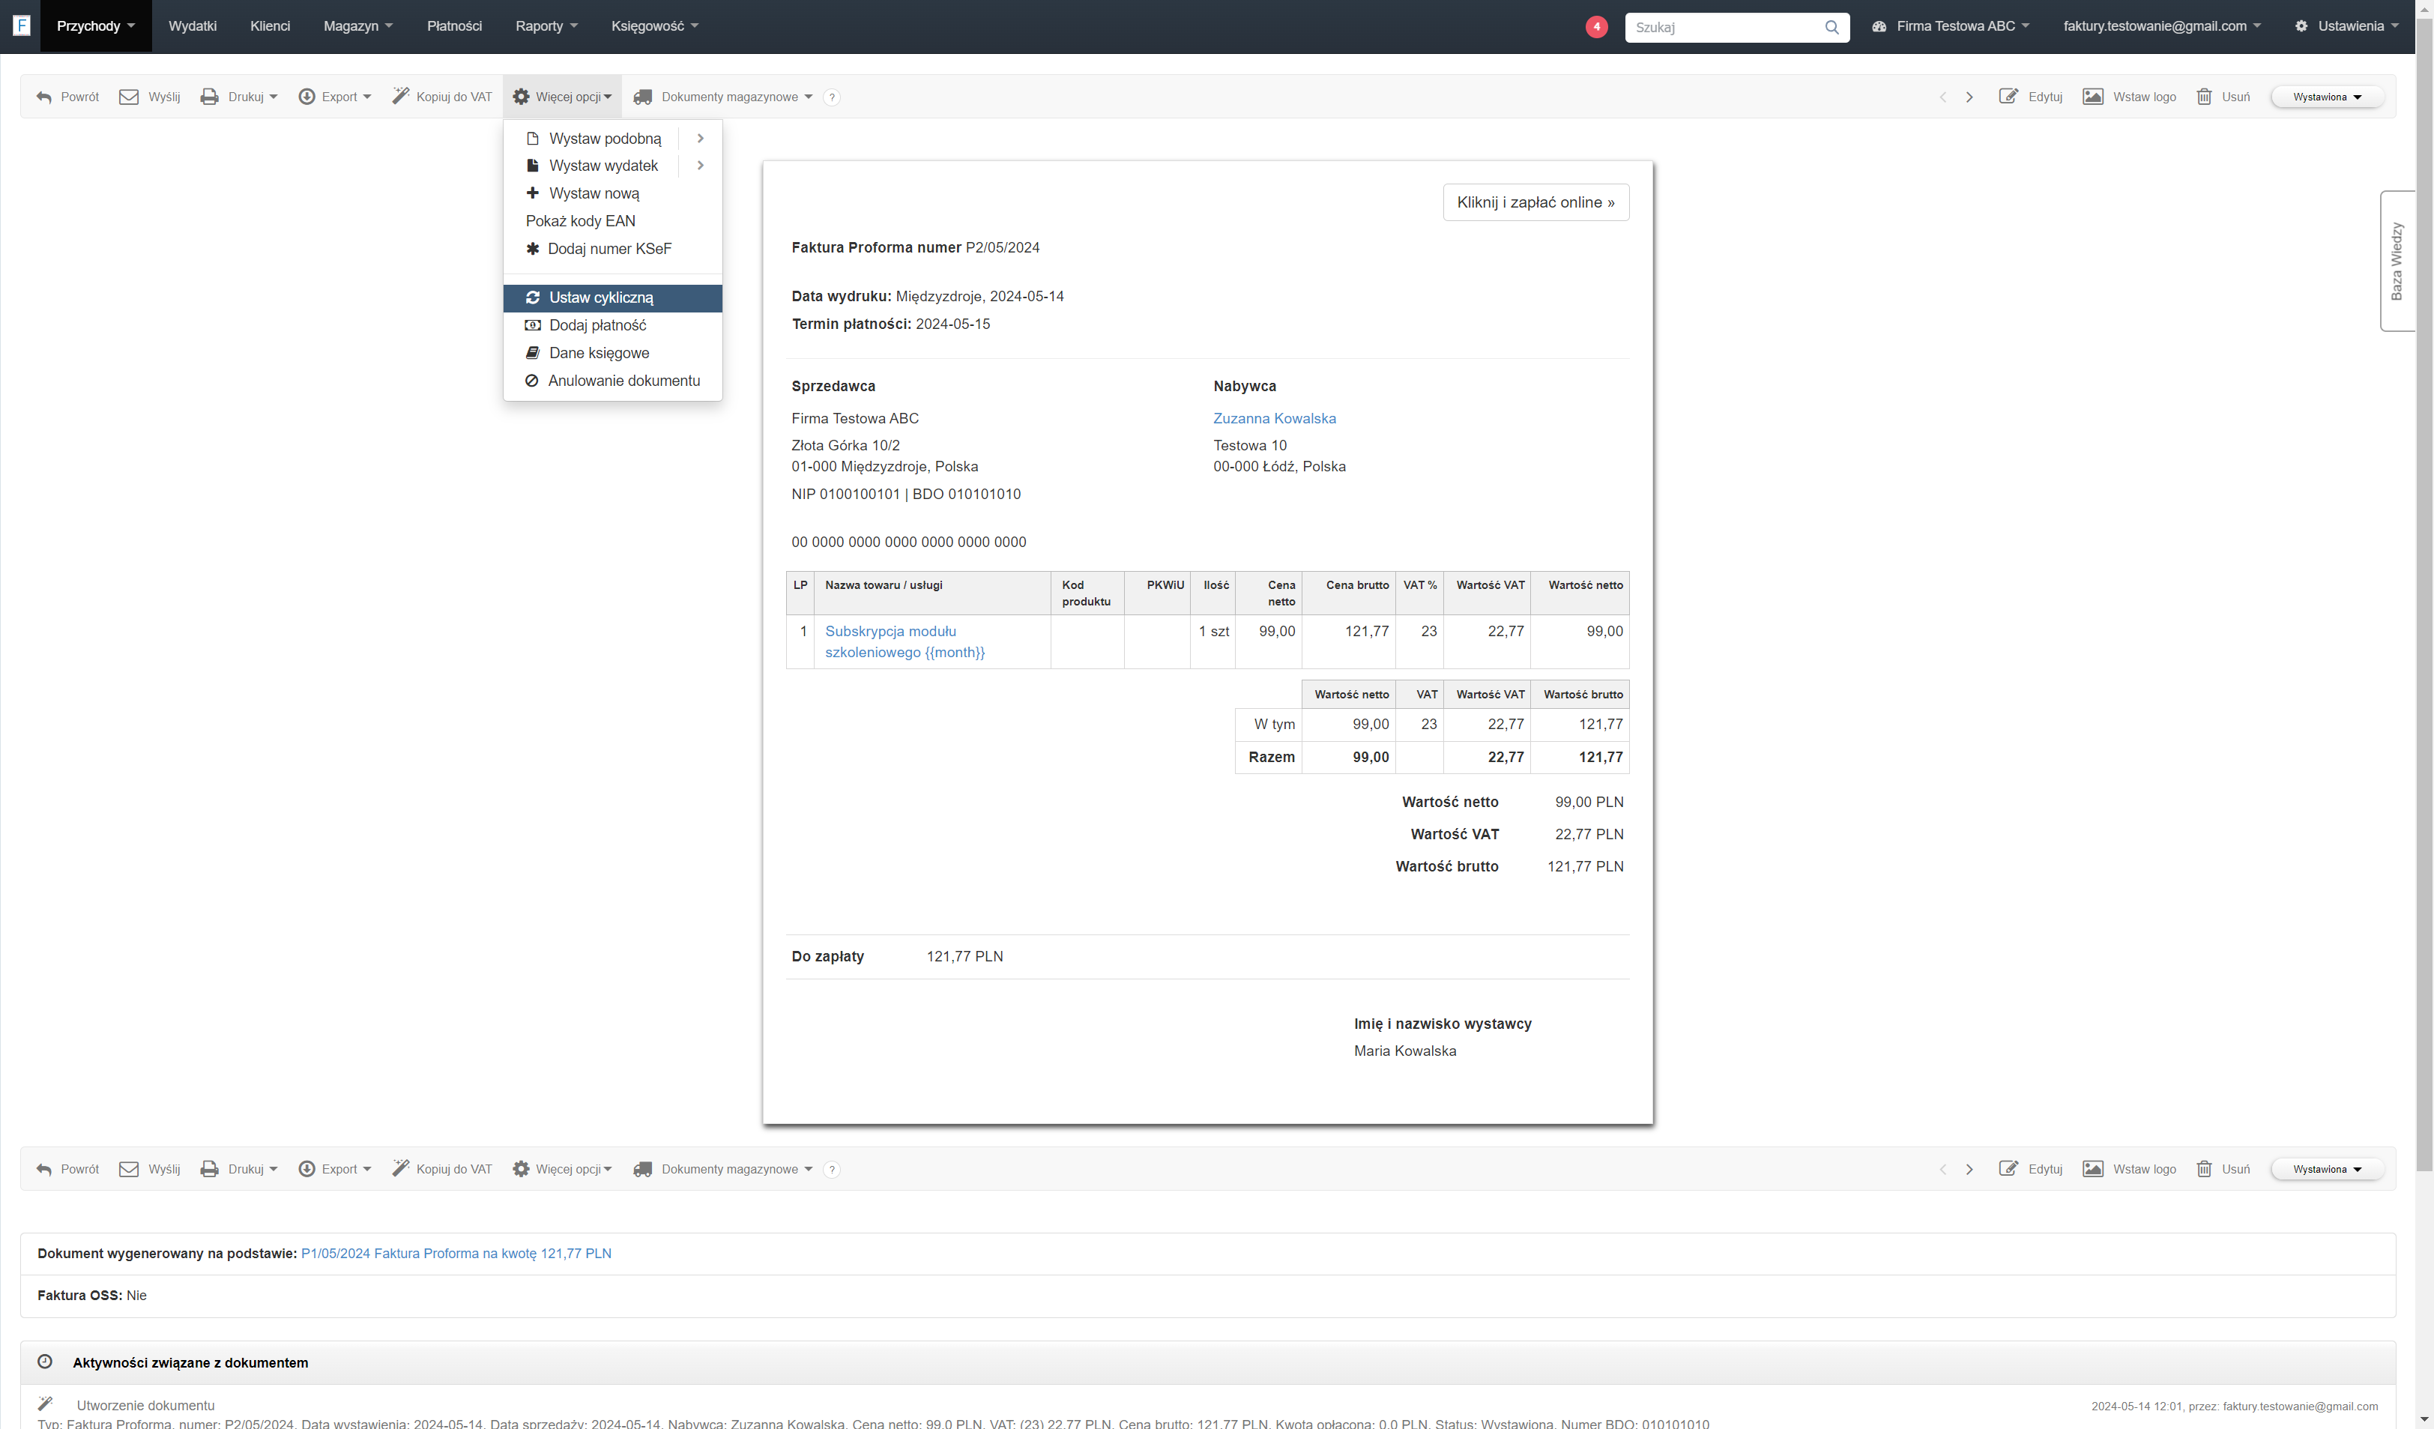Expand the Raporty navigation menu
This screenshot has width=2434, height=1429.
[x=546, y=26]
